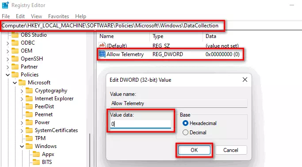The width and height of the screenshot is (302, 167).
Task: Select the ODBC folder icon
Action: point(15,43)
